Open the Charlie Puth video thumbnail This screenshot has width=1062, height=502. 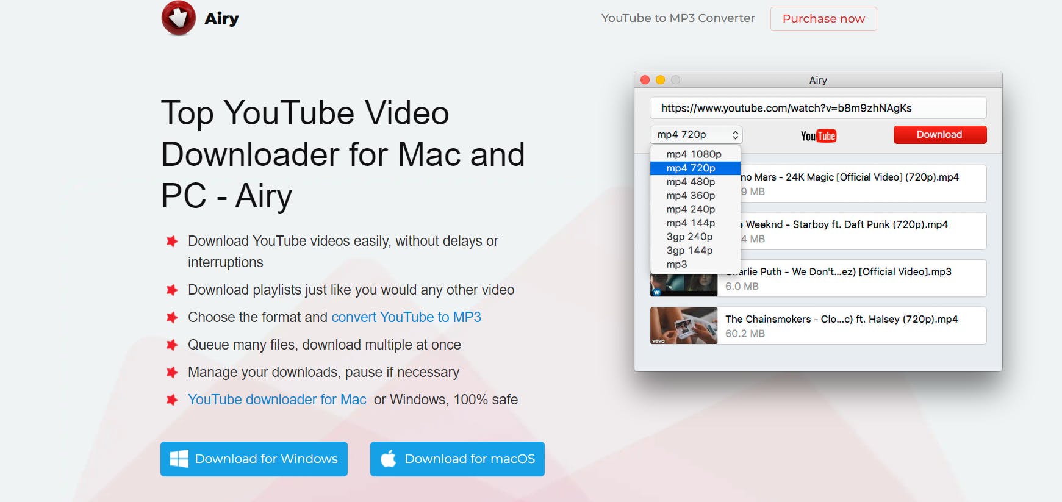pos(684,285)
